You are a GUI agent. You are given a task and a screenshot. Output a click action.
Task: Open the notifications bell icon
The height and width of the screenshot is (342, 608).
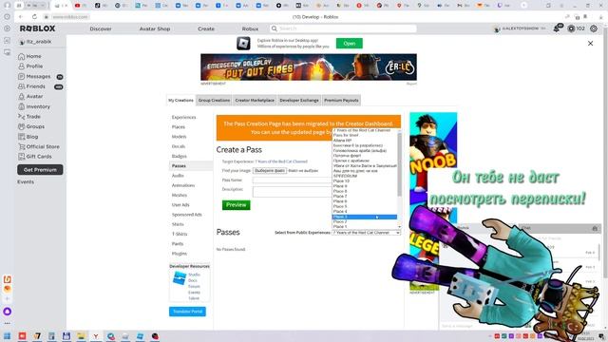(x=558, y=28)
